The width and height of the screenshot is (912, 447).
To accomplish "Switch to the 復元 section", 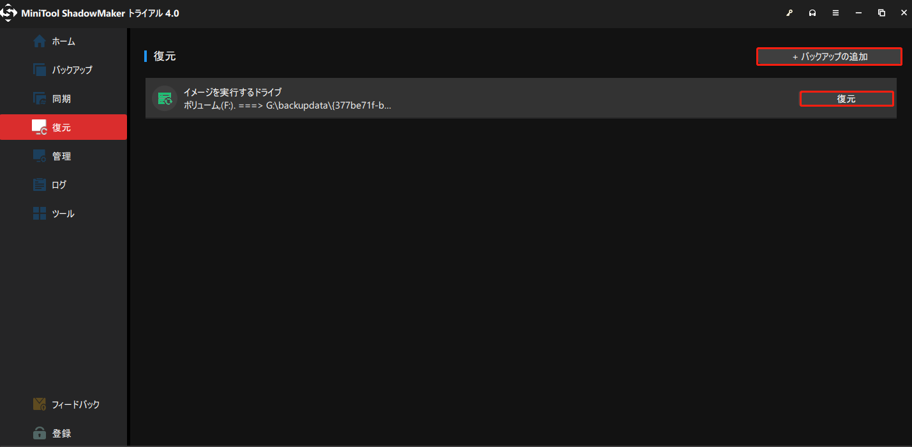I will point(38,126).
